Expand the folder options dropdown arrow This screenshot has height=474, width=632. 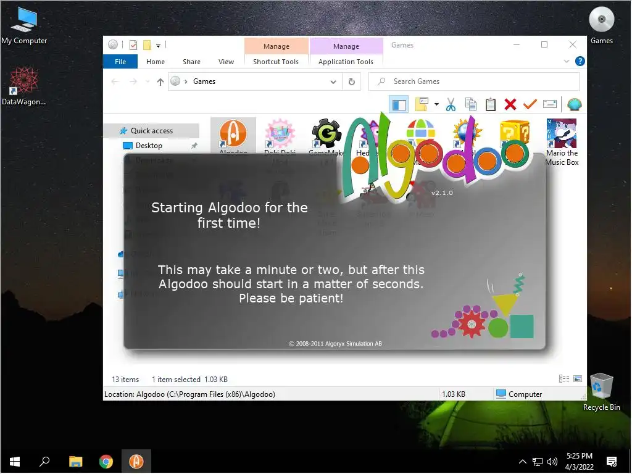click(x=436, y=104)
